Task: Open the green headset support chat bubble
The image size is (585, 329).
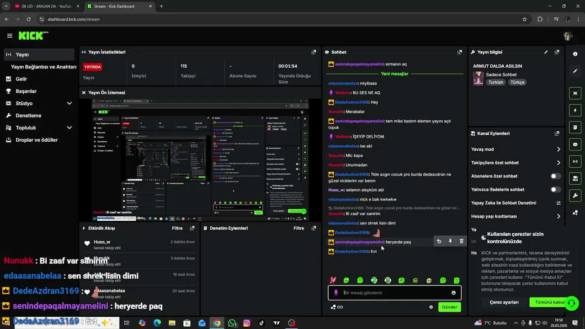Action: [x=571, y=303]
